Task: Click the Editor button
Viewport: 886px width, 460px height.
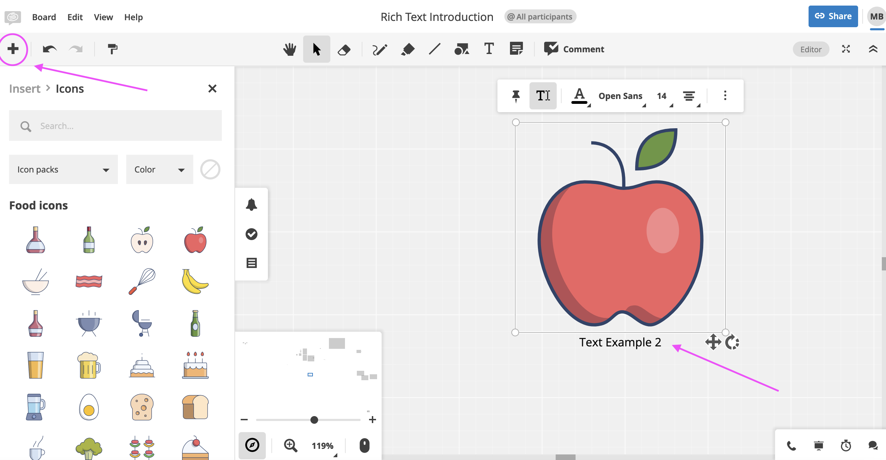Action: [811, 49]
